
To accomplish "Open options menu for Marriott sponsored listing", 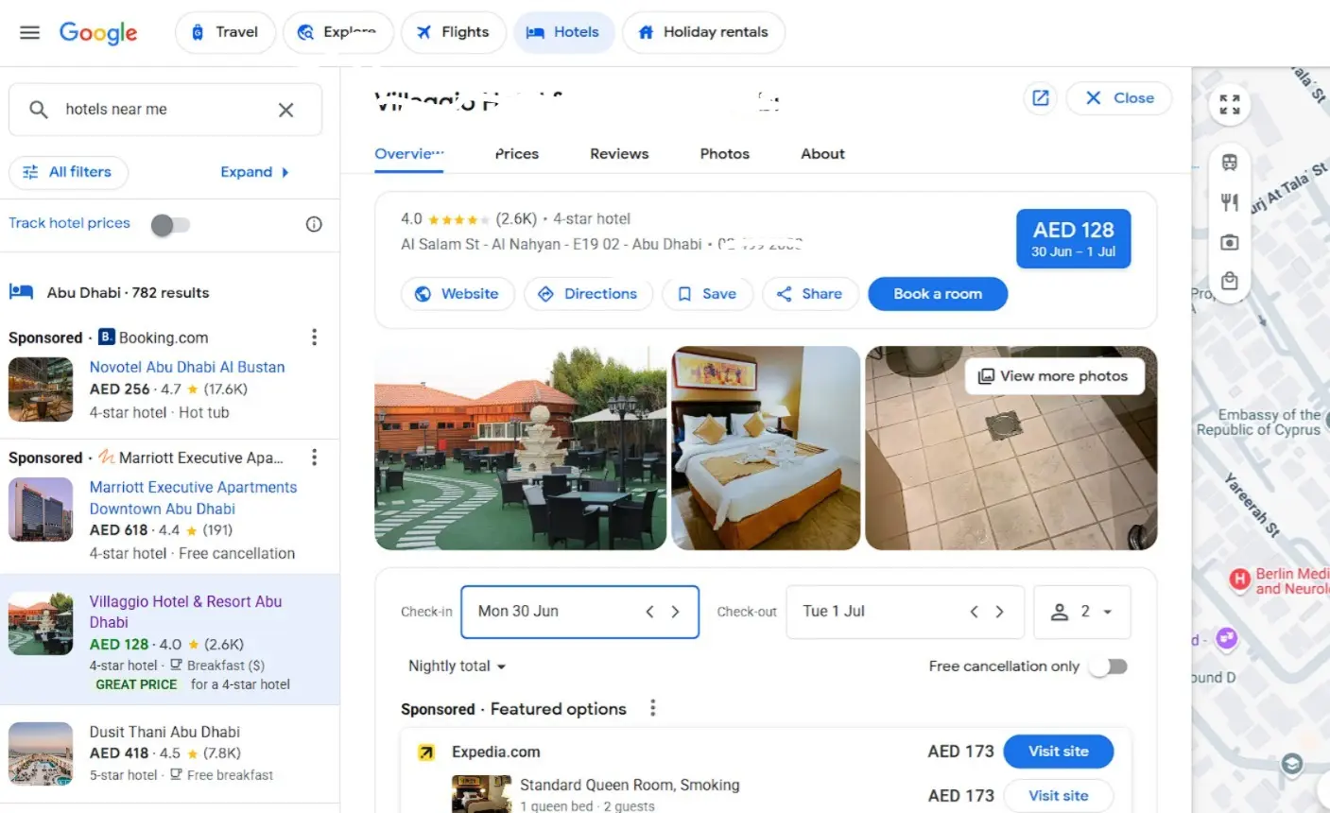I will click(x=314, y=458).
